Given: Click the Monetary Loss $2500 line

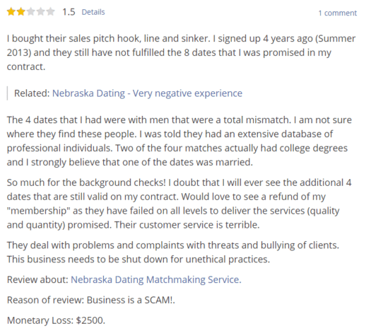Looking at the screenshot, I should click(x=56, y=320).
